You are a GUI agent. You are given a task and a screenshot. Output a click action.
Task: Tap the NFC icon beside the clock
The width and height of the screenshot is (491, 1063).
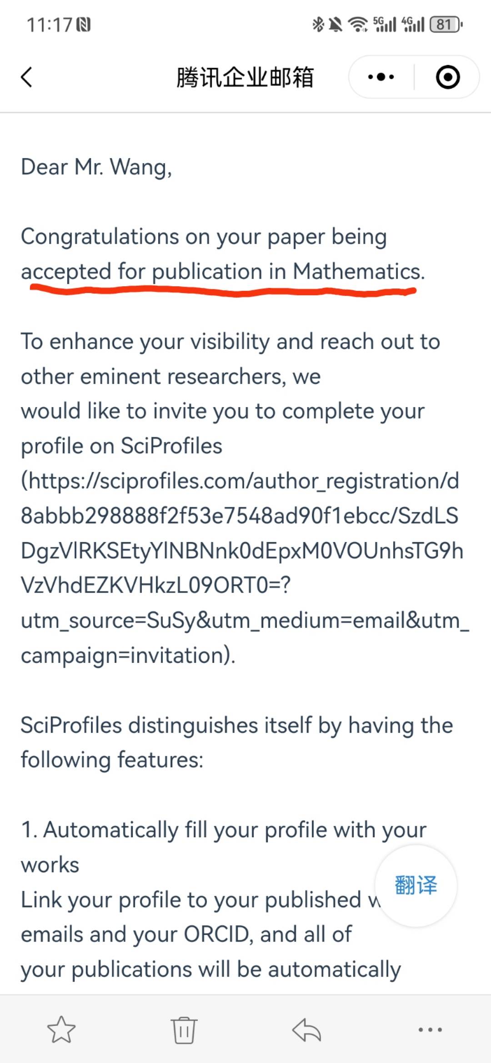click(x=84, y=25)
